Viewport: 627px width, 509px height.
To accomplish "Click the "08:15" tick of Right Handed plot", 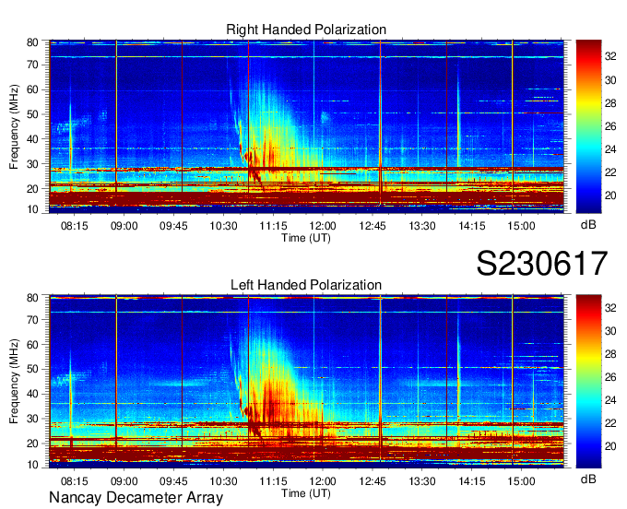I will (75, 226).
